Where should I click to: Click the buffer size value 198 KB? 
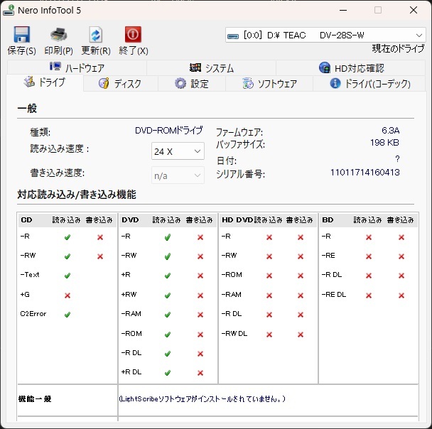(384, 142)
